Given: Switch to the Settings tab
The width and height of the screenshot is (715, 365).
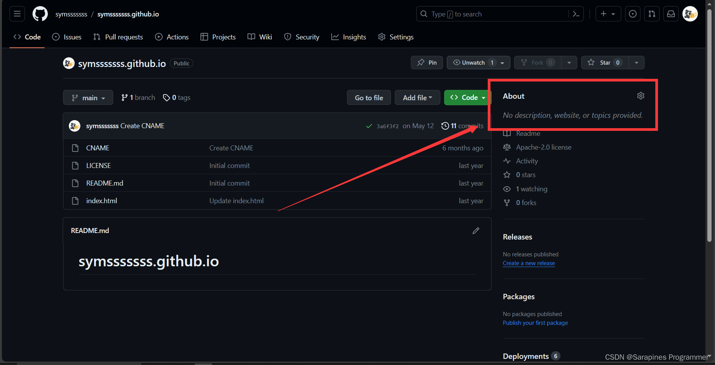Looking at the screenshot, I should click(x=396, y=37).
